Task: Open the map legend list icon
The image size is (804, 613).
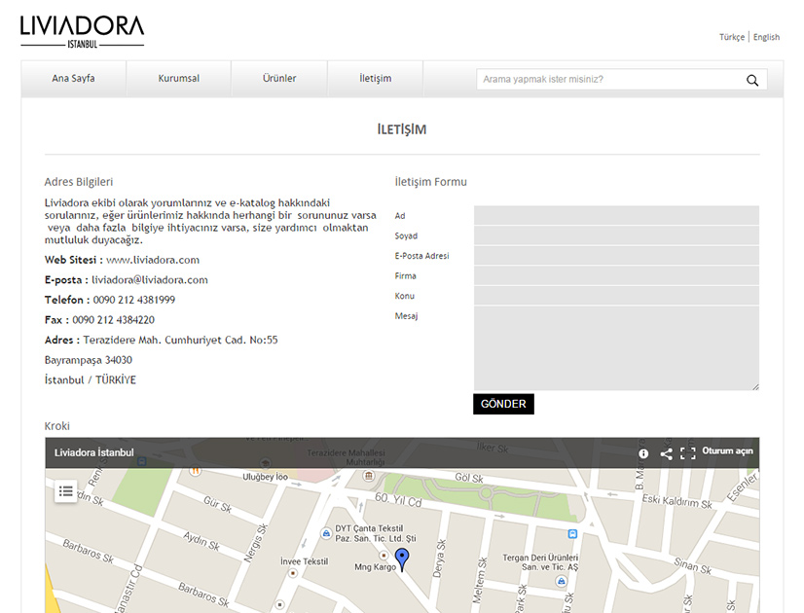Action: click(66, 490)
